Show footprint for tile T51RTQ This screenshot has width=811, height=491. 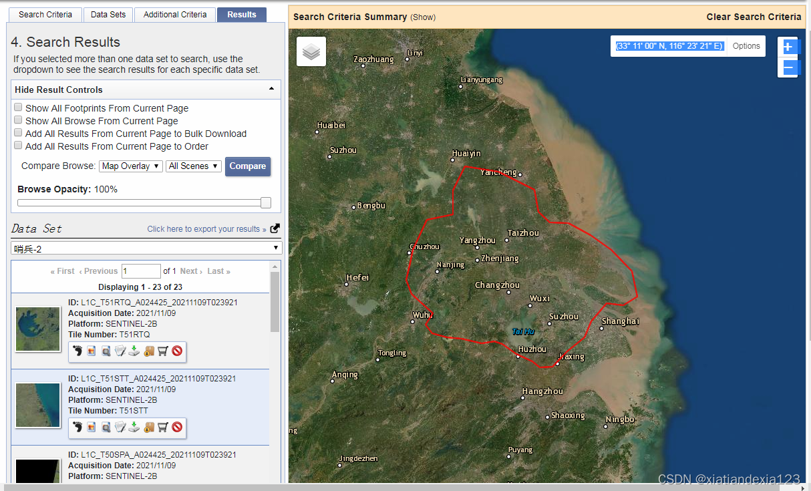click(77, 351)
